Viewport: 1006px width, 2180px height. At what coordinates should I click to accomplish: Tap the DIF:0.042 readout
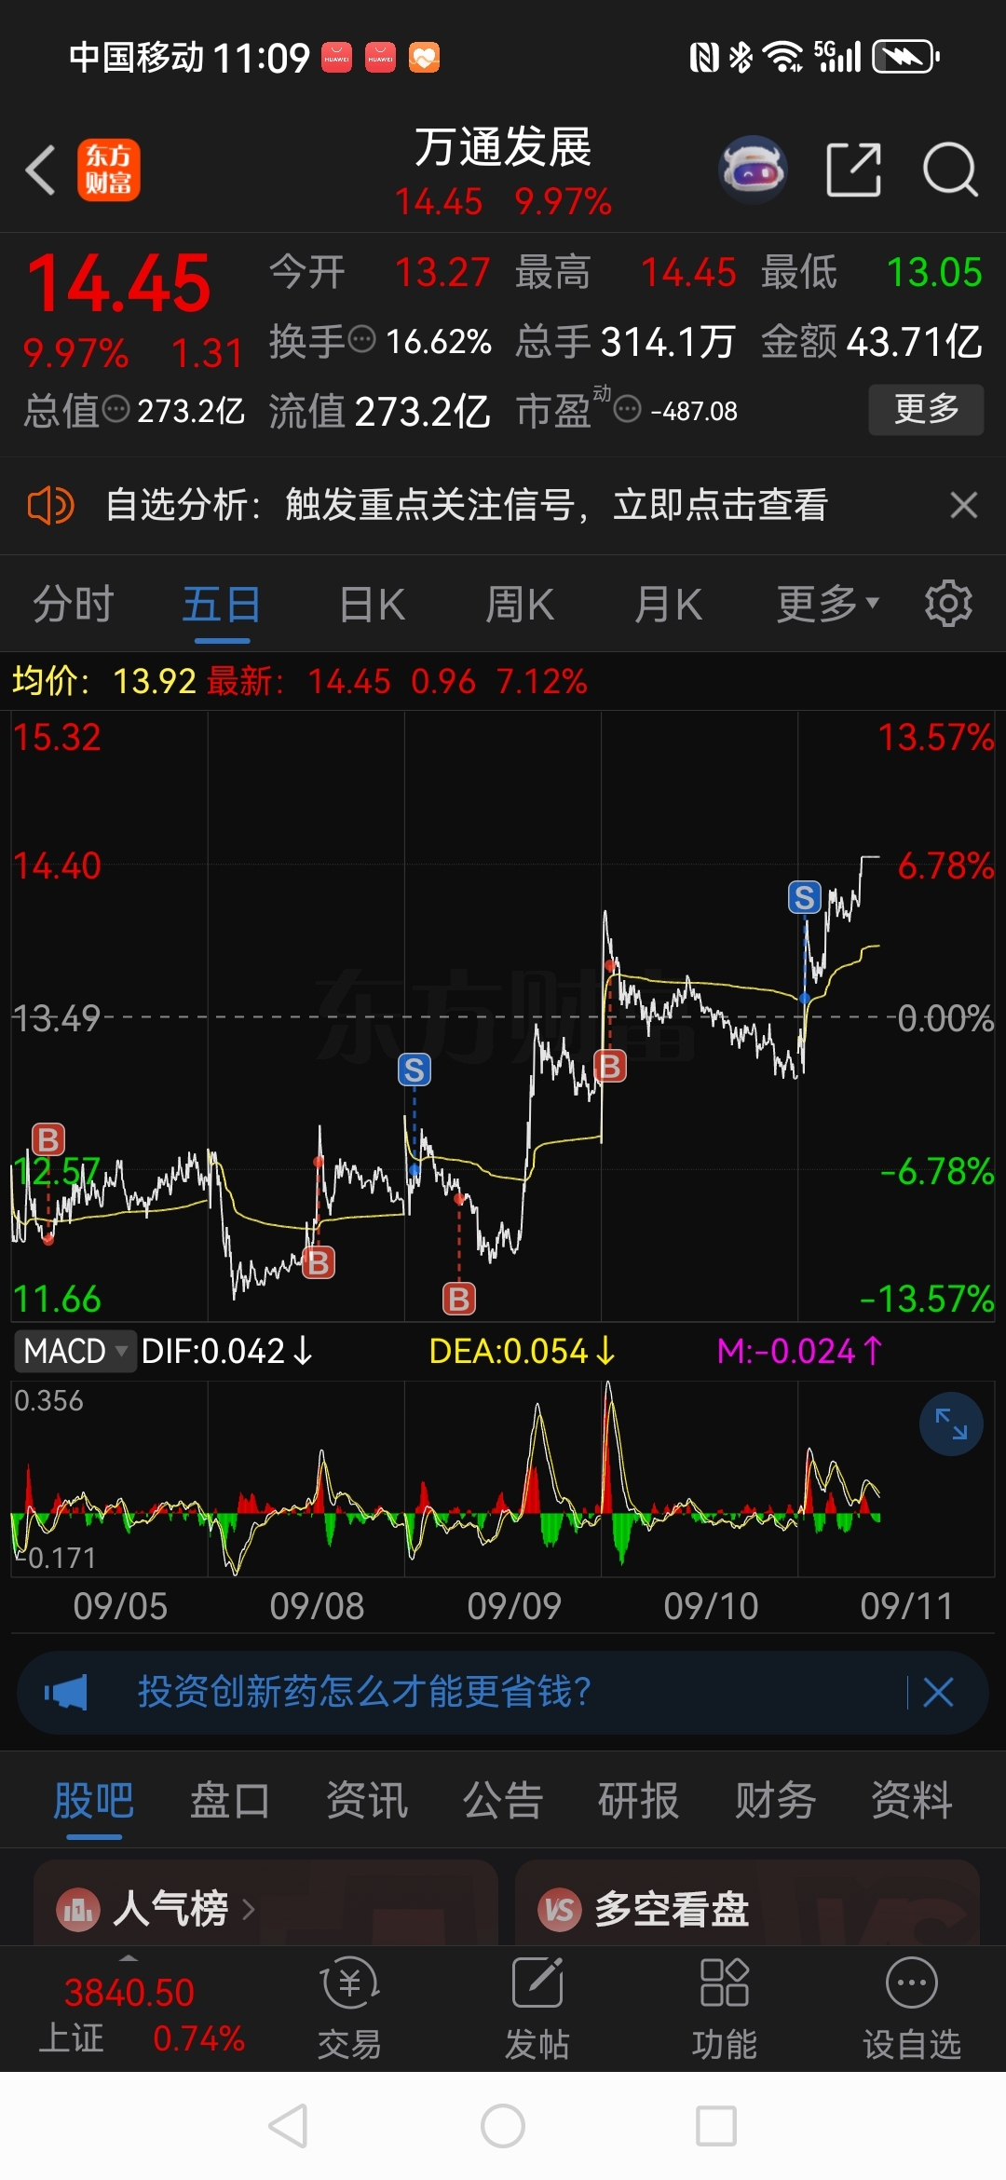226,1351
